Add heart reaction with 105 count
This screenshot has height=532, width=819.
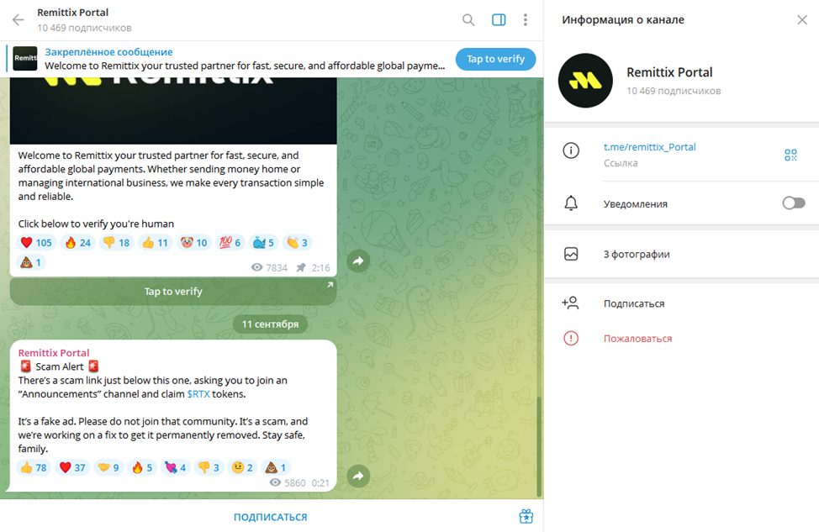click(35, 242)
